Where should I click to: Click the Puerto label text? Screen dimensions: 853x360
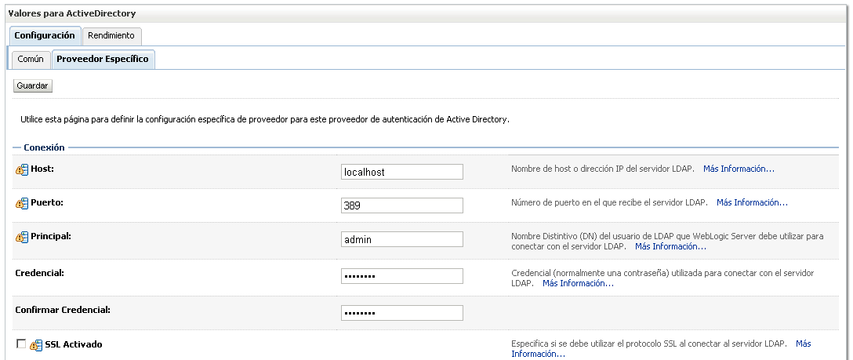click(x=47, y=203)
